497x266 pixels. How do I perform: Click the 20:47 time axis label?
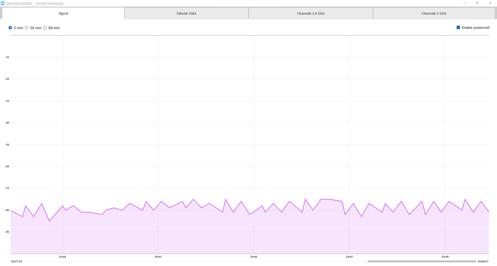(349, 257)
